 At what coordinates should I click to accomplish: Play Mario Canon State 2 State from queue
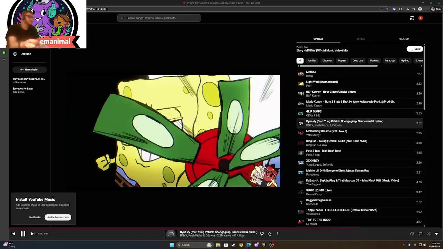coord(360,103)
